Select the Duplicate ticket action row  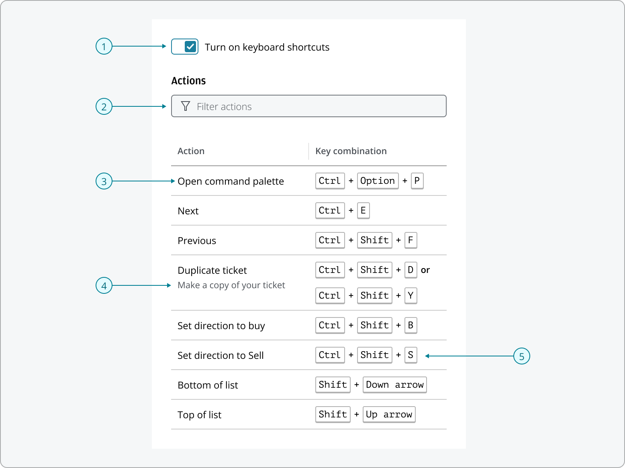212,270
